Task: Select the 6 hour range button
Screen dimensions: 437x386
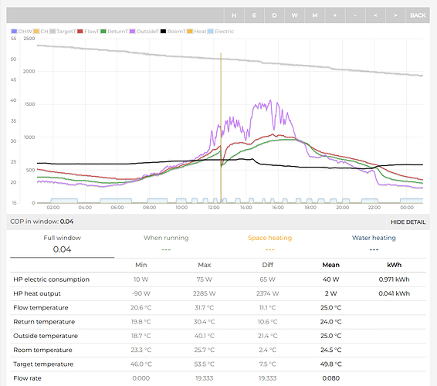Action: coord(254,15)
